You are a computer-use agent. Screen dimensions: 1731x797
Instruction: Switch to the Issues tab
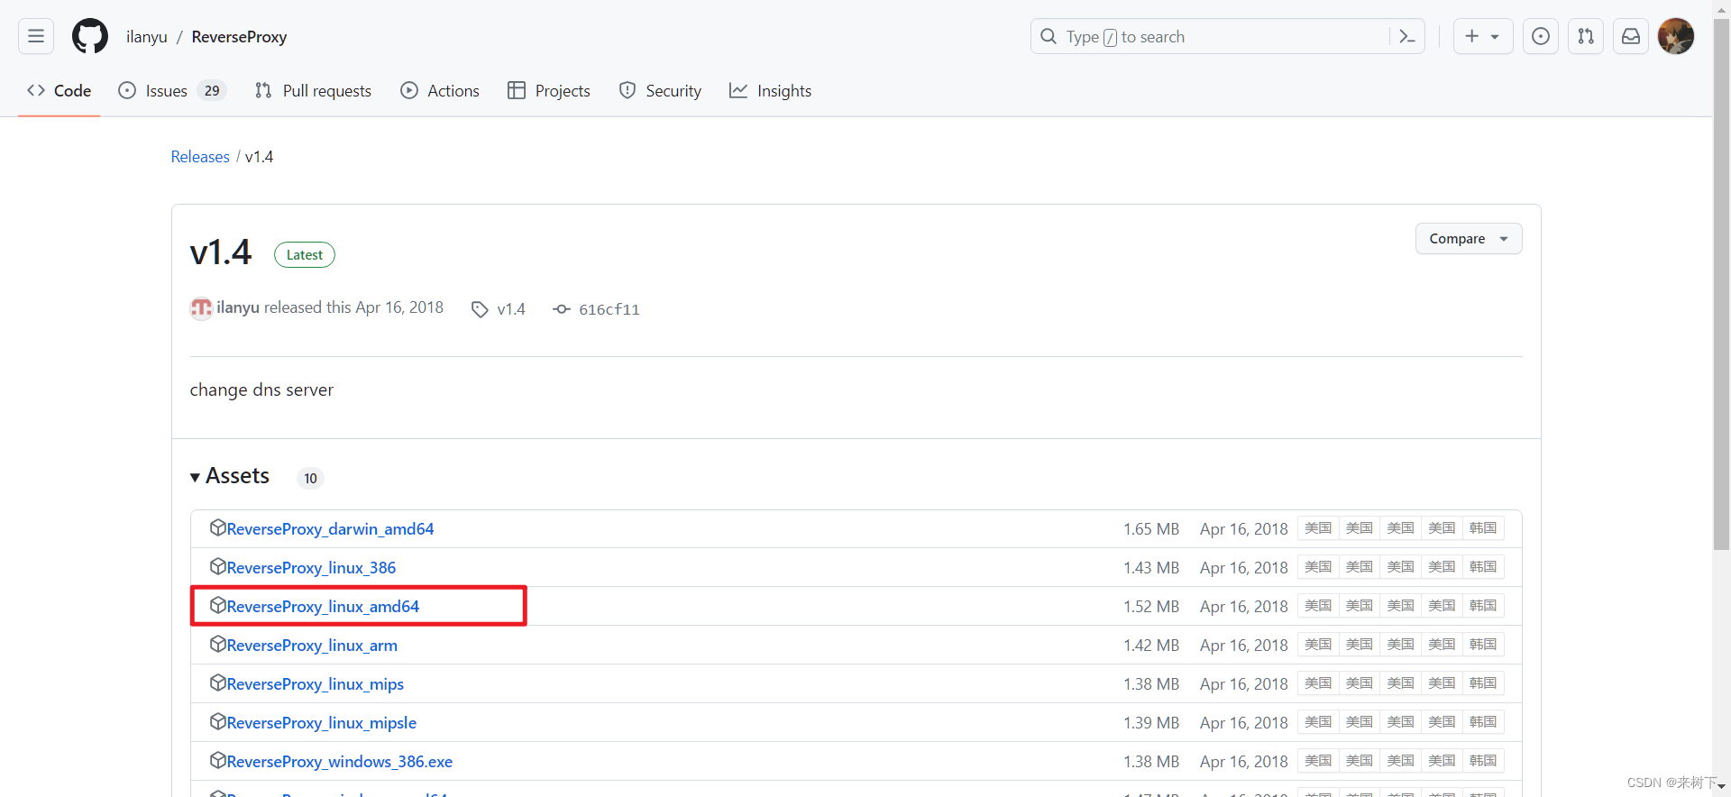click(171, 90)
